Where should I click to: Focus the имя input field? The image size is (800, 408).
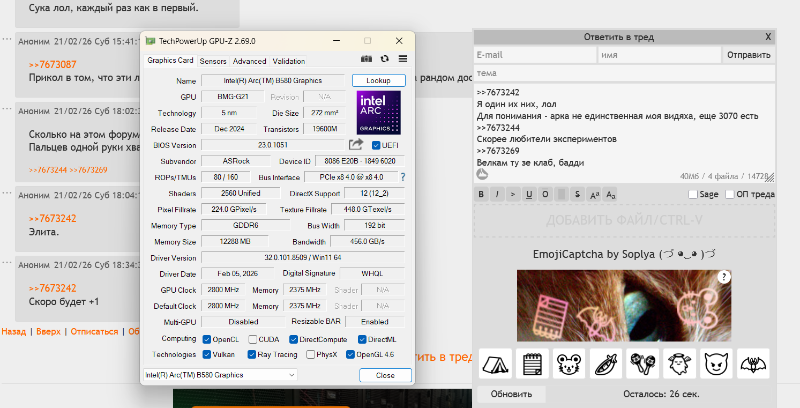(x=660, y=55)
